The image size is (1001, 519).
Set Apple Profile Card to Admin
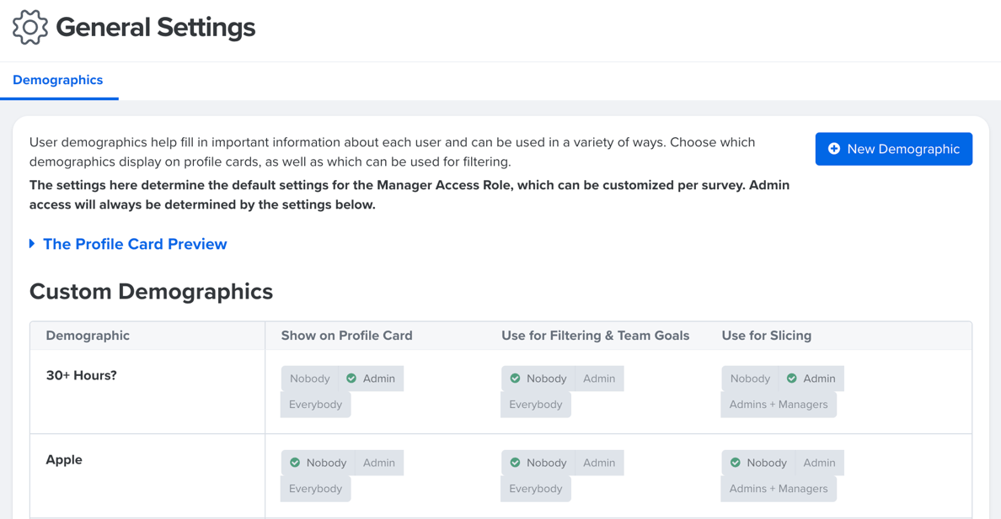click(x=378, y=463)
